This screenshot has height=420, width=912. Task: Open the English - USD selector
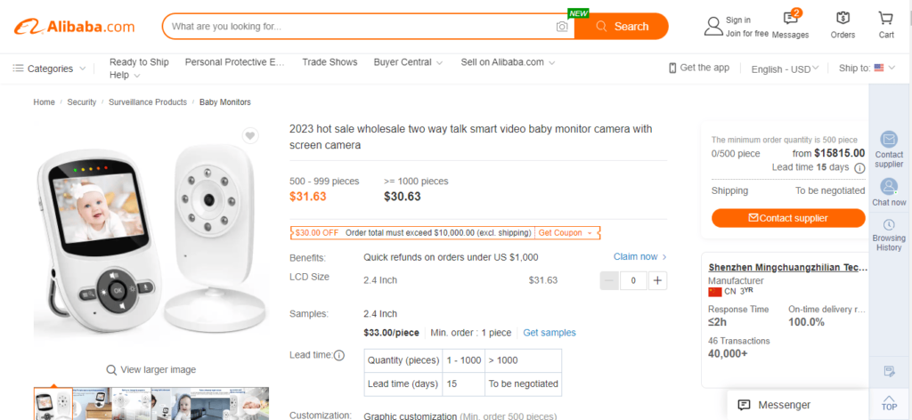point(785,69)
